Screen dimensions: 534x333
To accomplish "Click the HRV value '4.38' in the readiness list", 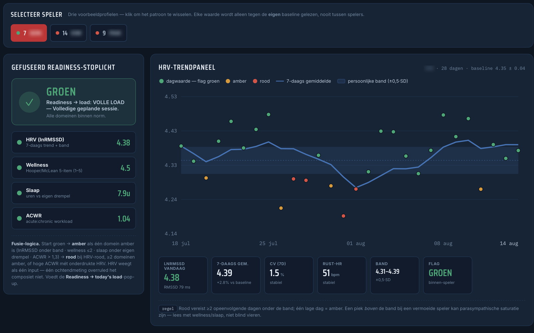I will tap(123, 143).
